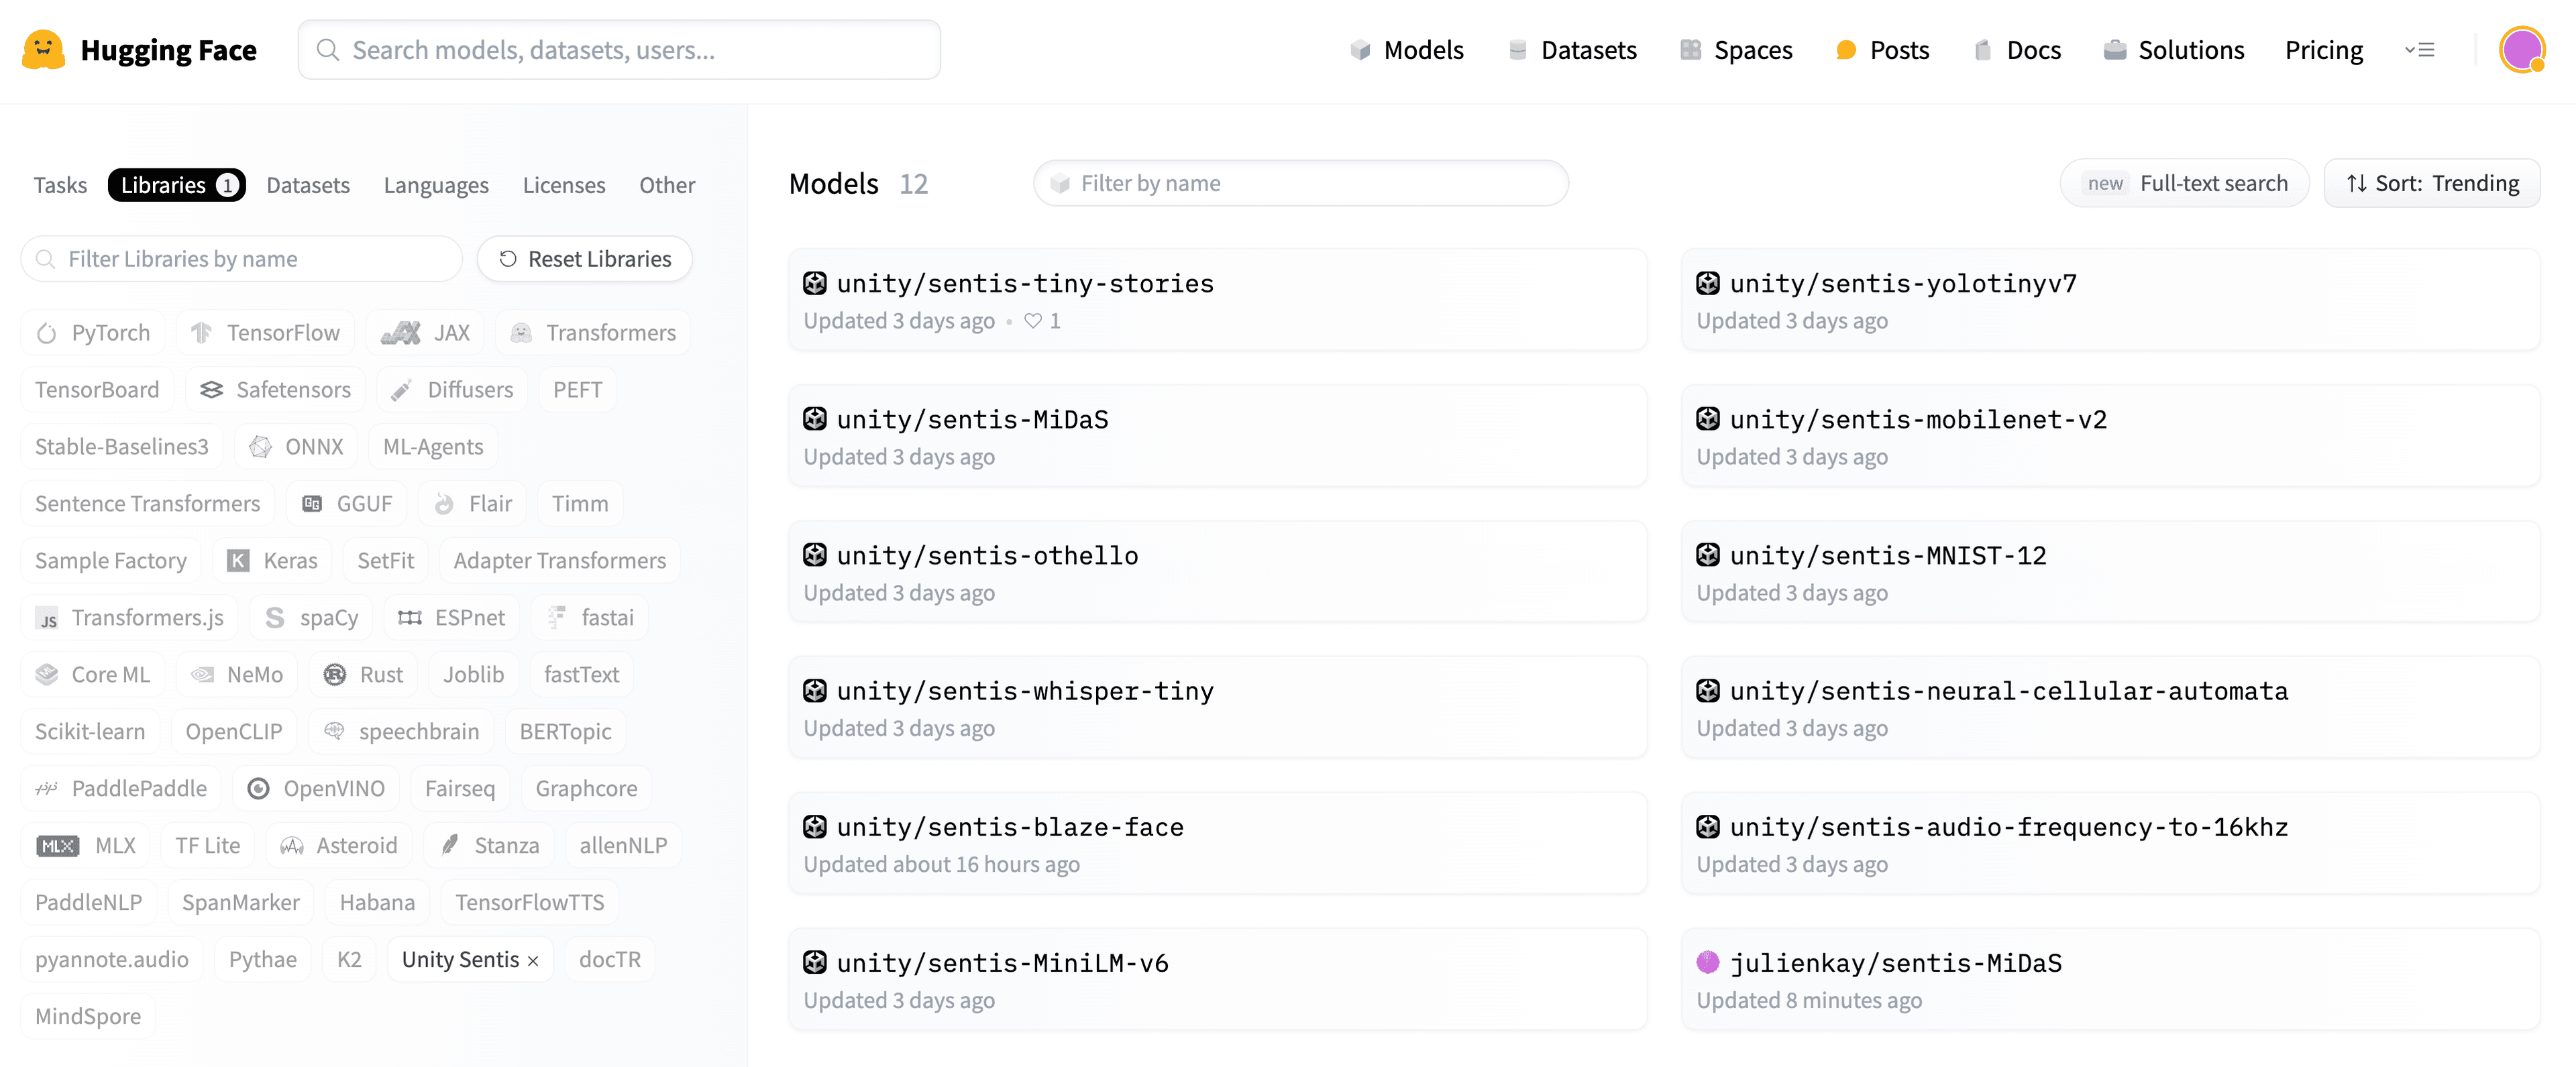Toggle the JAX library filter
Screen dimensions: 2576x1067
[x=425, y=333]
